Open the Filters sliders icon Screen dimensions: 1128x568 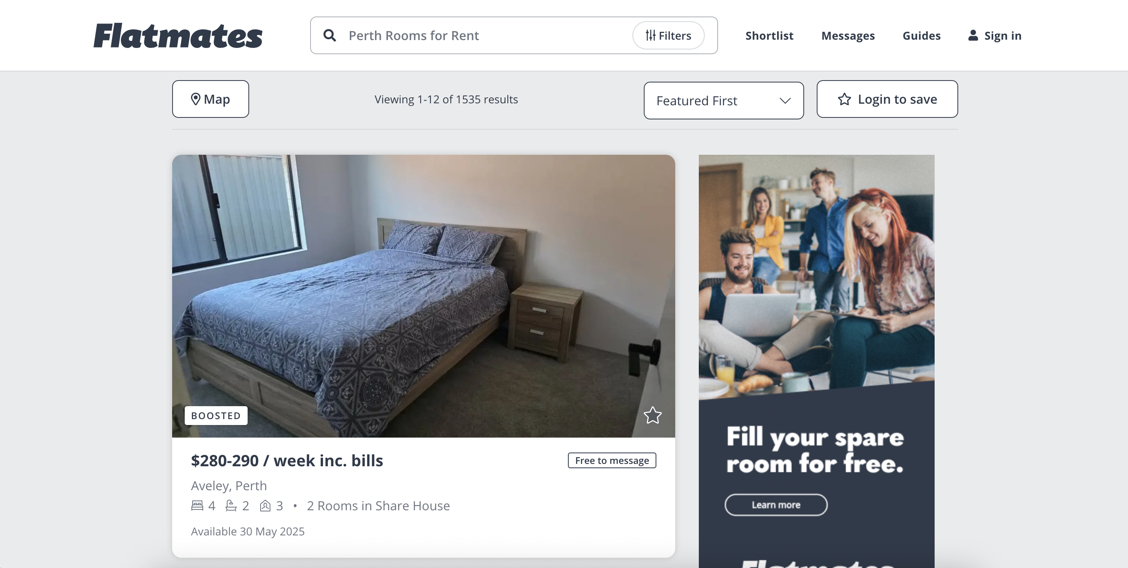click(651, 35)
